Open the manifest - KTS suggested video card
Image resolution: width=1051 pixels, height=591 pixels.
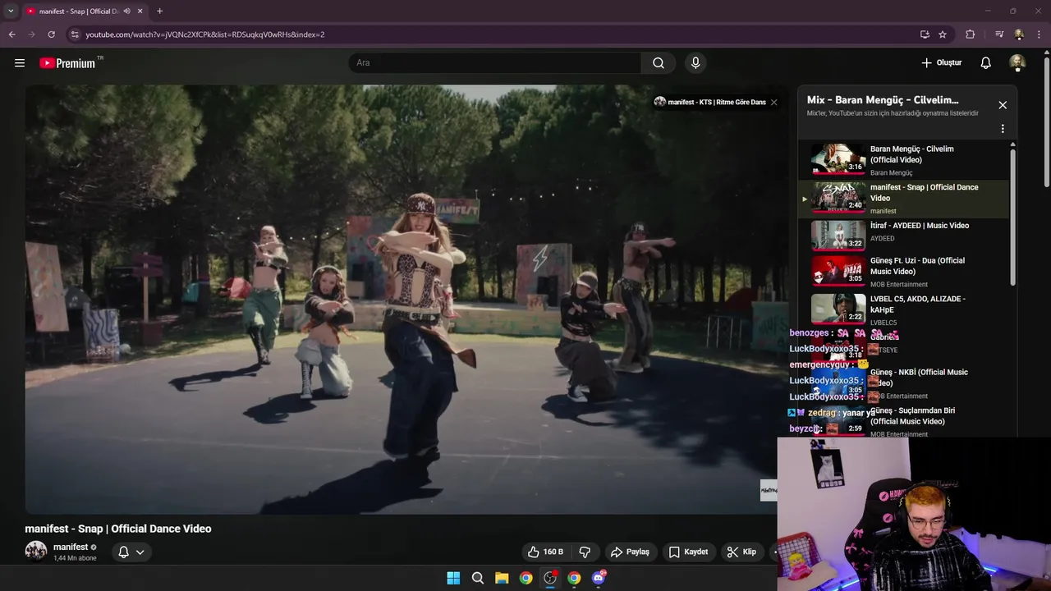click(710, 103)
